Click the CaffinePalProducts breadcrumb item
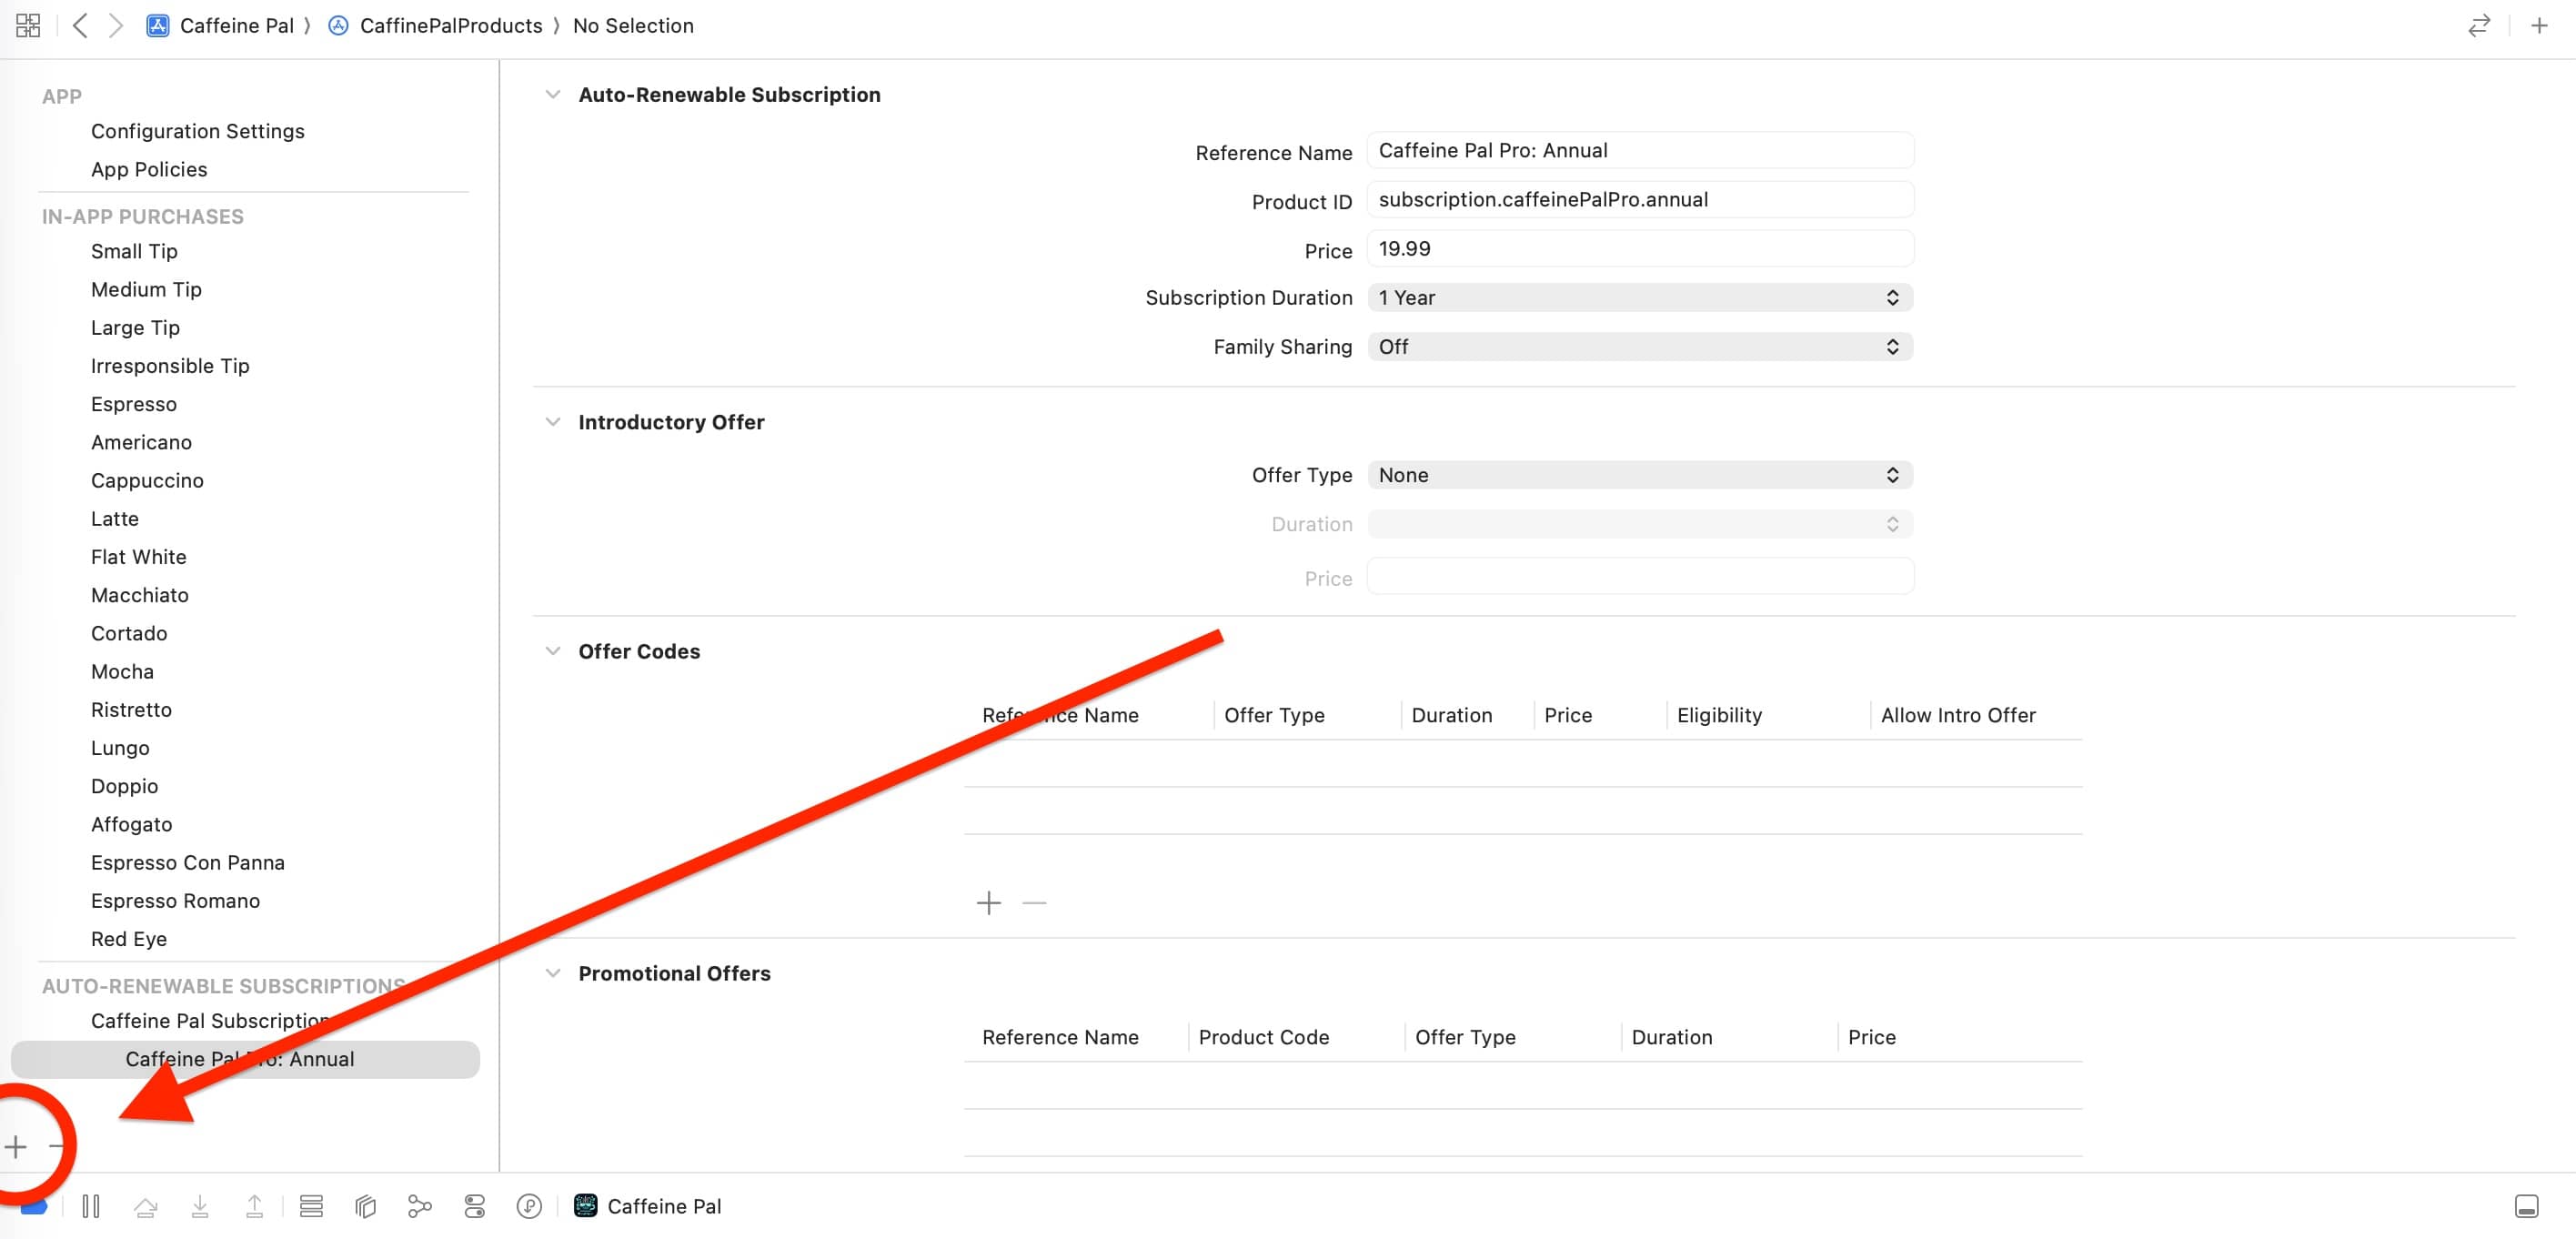Image resolution: width=2576 pixels, height=1239 pixels. 451,25
